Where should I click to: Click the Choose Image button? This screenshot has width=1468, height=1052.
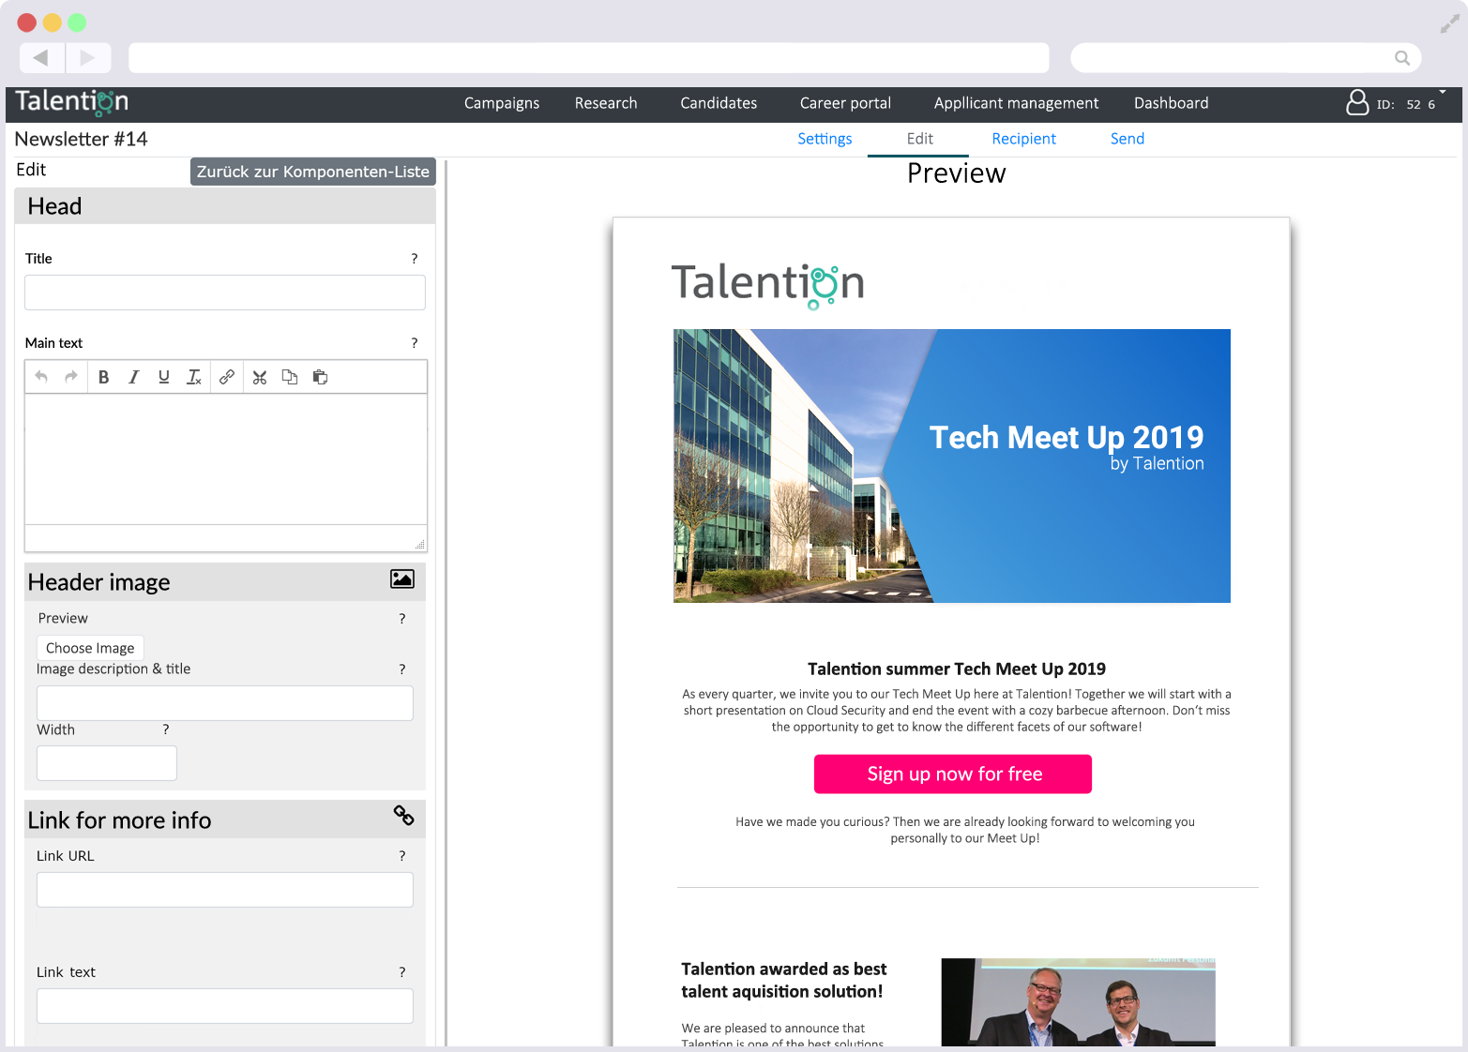[90, 648]
